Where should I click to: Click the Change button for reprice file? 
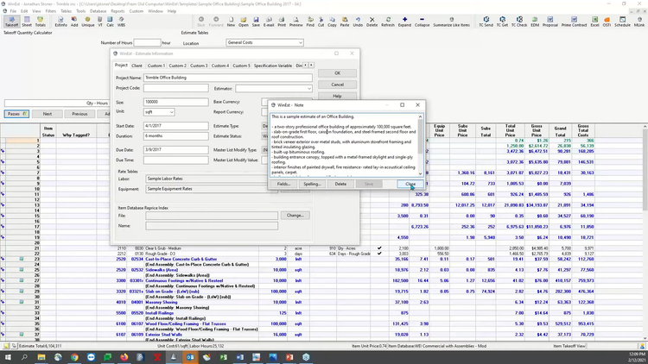tap(295, 215)
